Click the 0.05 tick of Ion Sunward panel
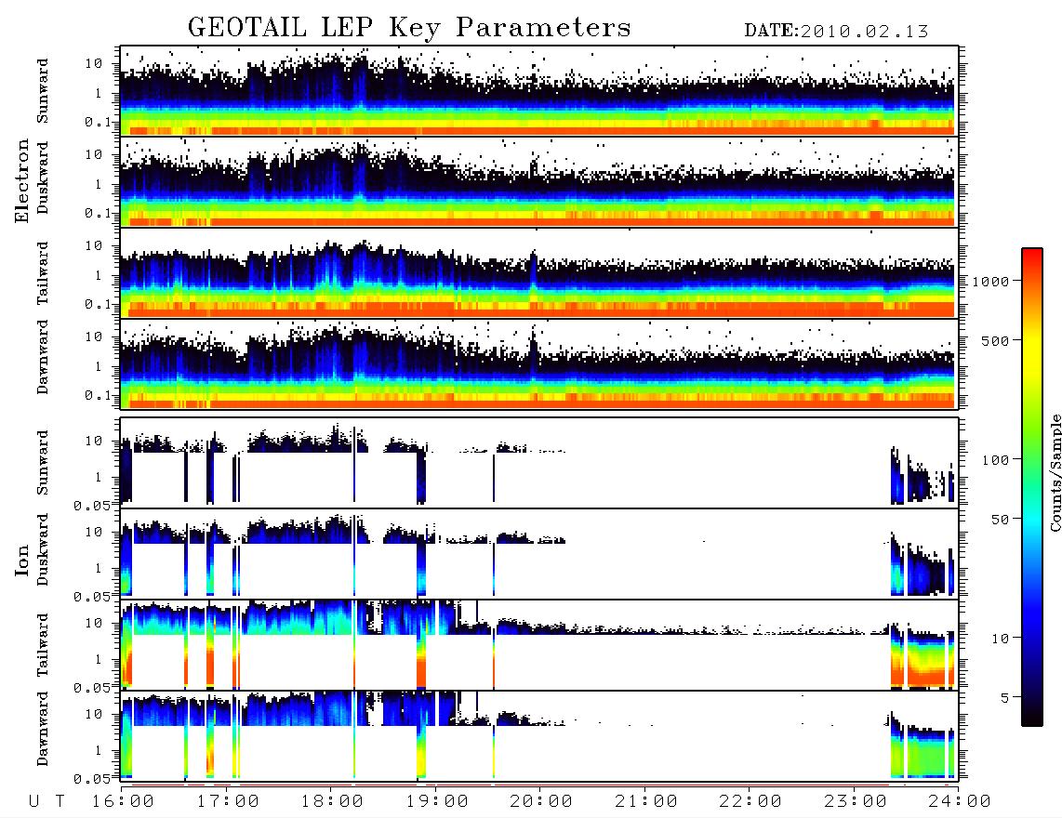The height and width of the screenshot is (818, 1062). (x=92, y=505)
